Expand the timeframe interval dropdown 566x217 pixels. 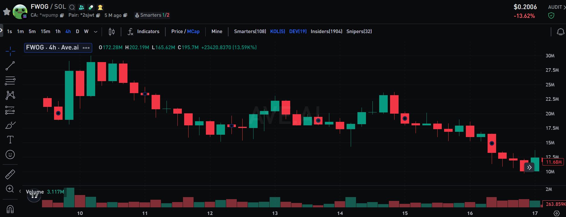click(95, 32)
